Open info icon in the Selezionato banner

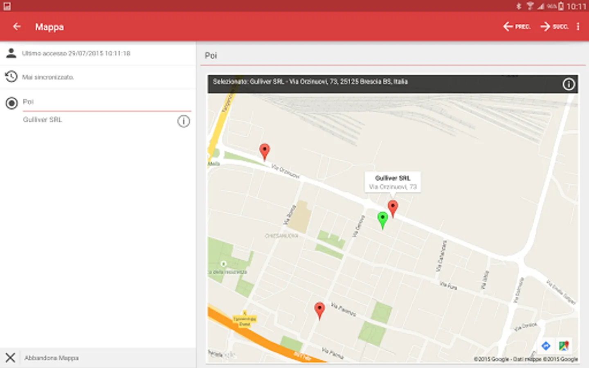click(x=569, y=84)
